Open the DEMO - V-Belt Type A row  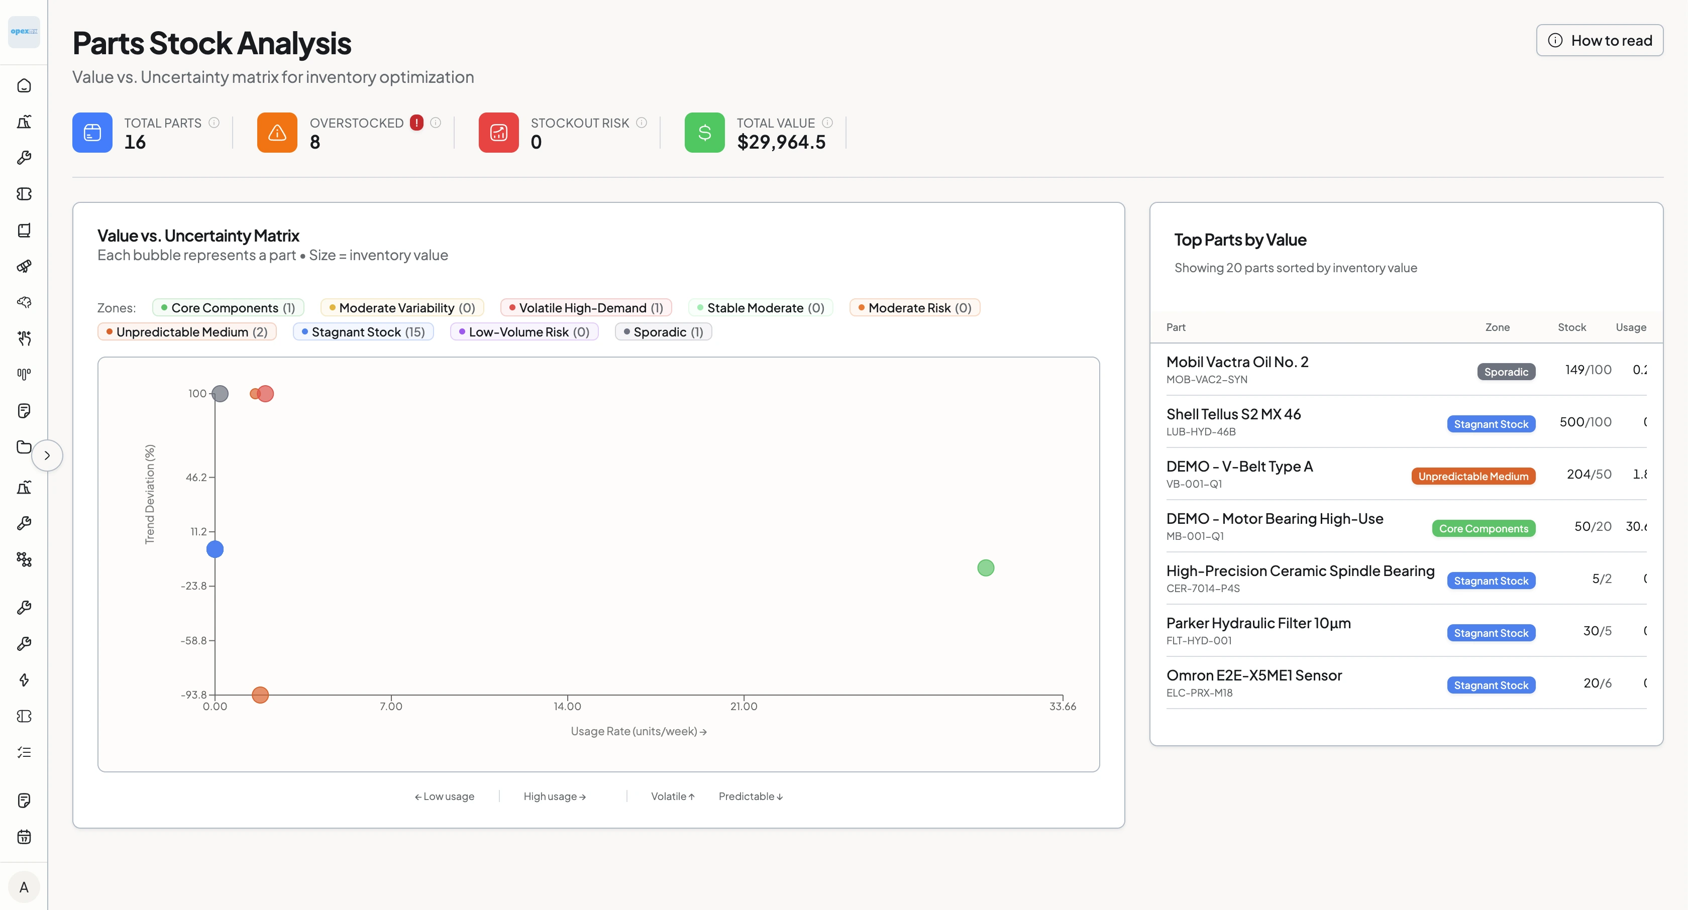(x=1406, y=474)
